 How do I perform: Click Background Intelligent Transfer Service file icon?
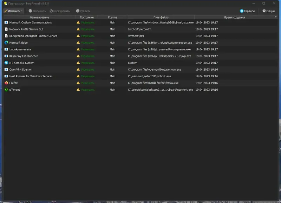pyautogui.click(x=6, y=36)
